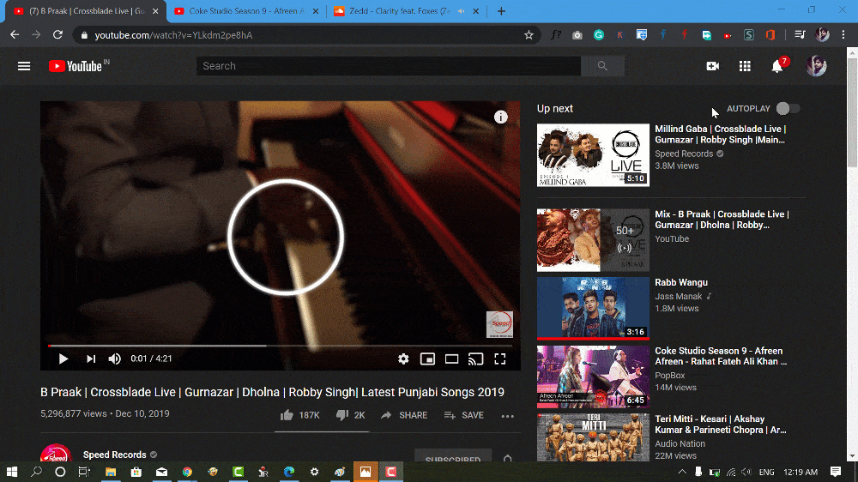Screen dimensions: 858x482
Task: Open the WhatFont f? extension
Action: coord(556,35)
